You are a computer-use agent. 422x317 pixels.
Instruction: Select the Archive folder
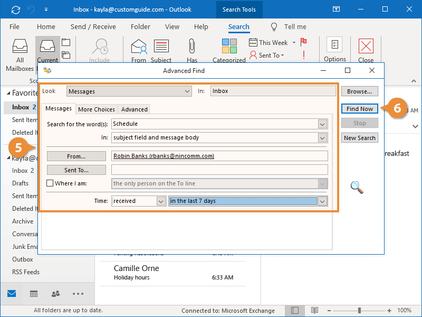click(23, 221)
